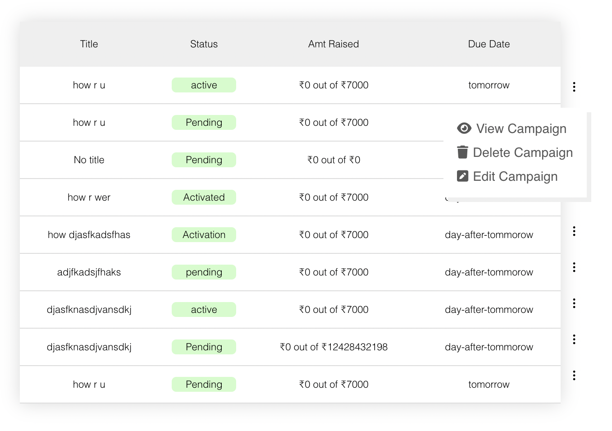Click the eye icon beside View Campaign
The height and width of the screenshot is (431, 612).
(464, 128)
